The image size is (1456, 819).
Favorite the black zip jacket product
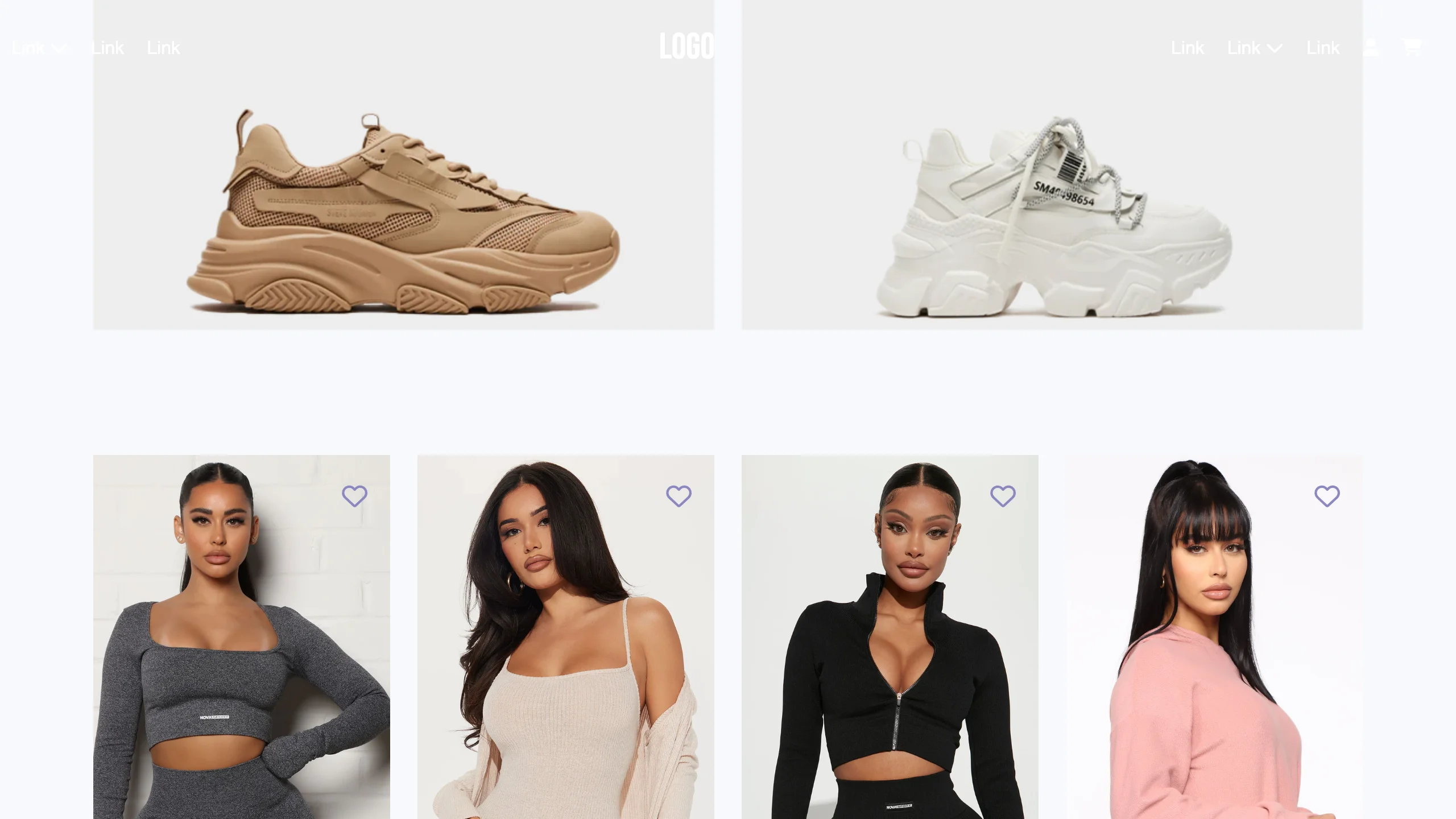click(1003, 496)
